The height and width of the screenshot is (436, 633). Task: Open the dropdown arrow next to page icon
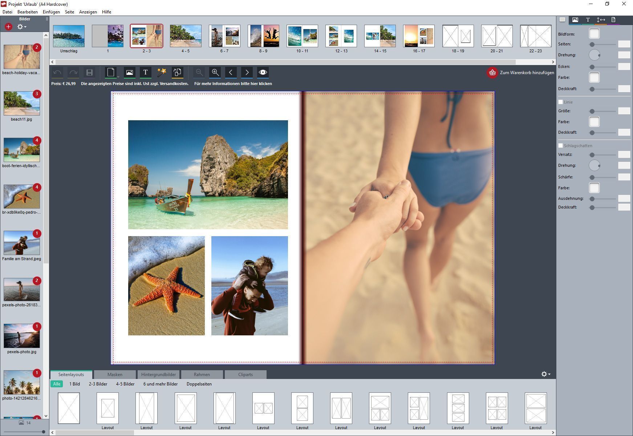tap(118, 77)
